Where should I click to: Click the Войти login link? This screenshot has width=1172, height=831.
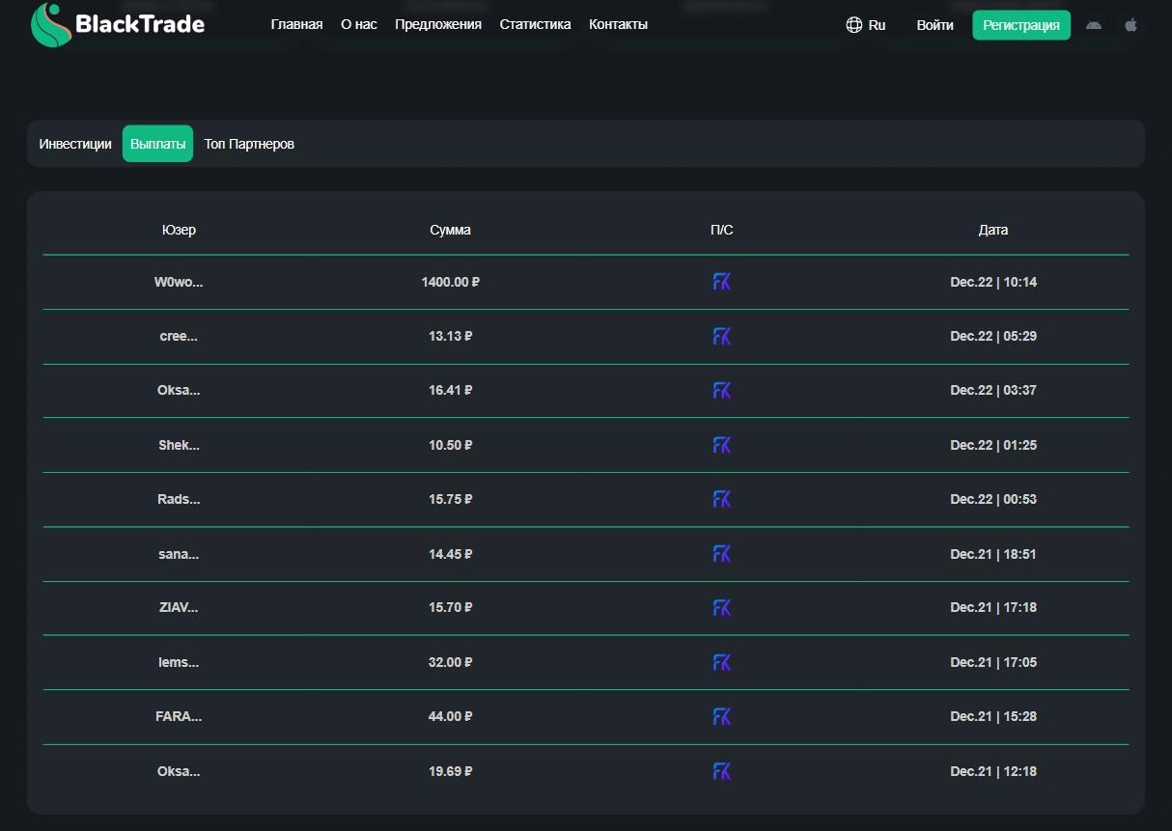pyautogui.click(x=935, y=25)
